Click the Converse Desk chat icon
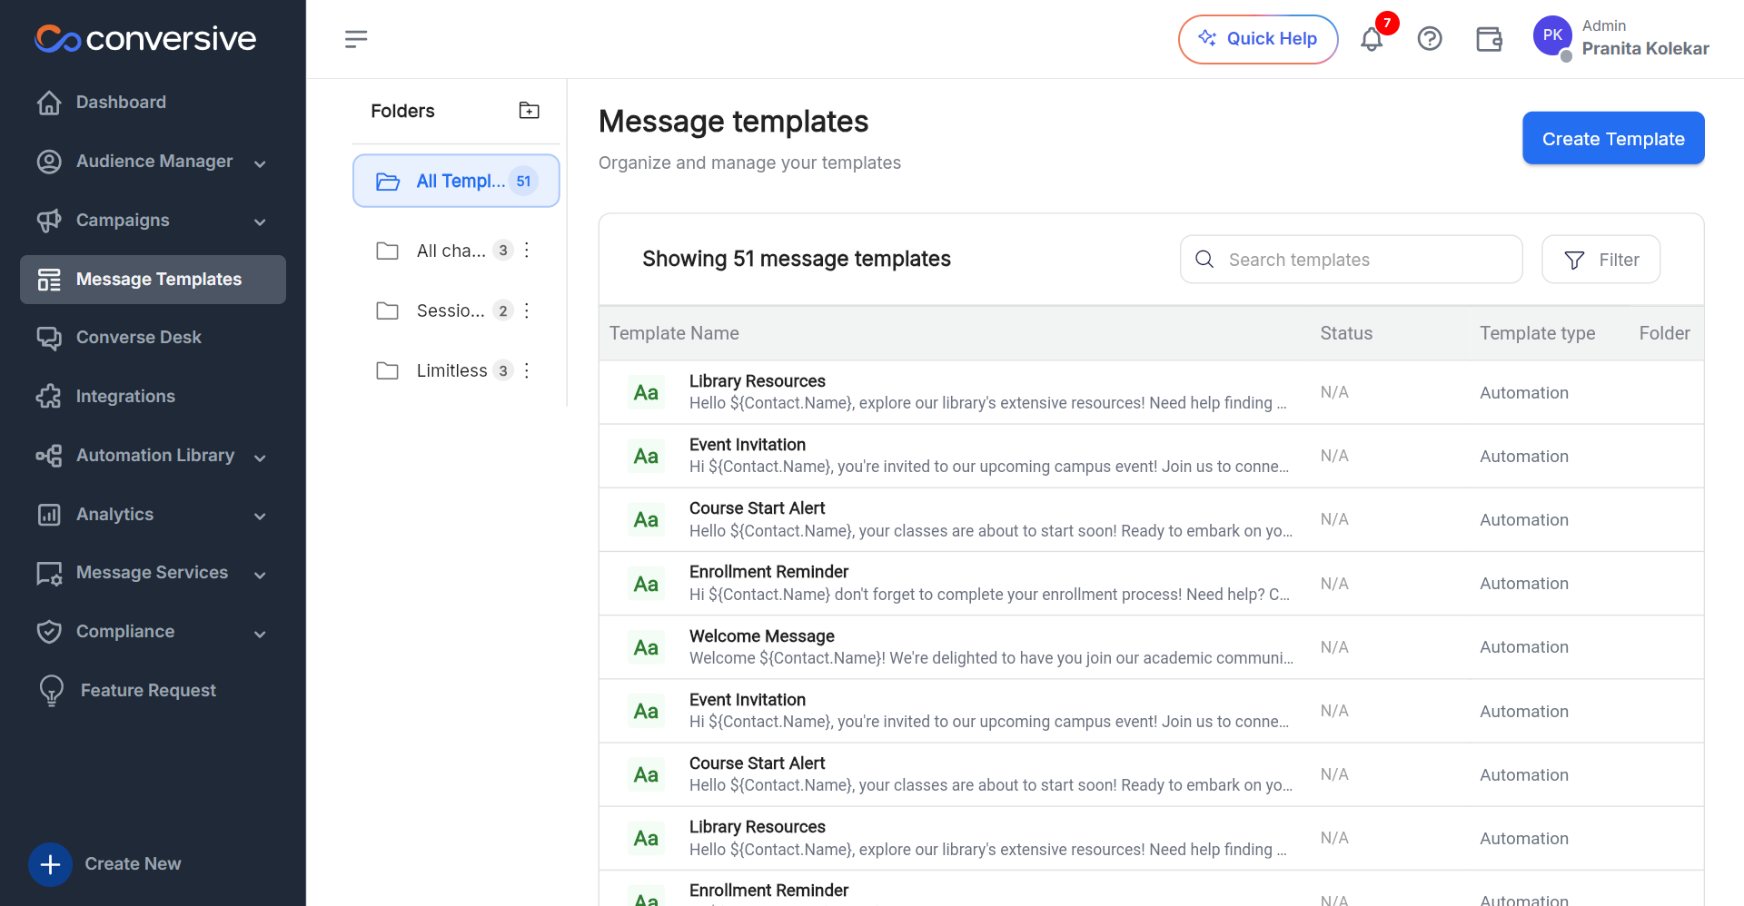Screen dimensions: 1744x906 49,338
